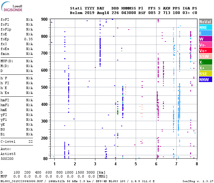Click the 8 MHz frequency axis label
The width and height of the screenshot is (214, 183).
197,164
